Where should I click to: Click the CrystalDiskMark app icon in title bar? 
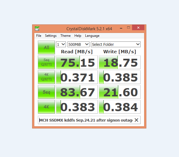coord(37,29)
